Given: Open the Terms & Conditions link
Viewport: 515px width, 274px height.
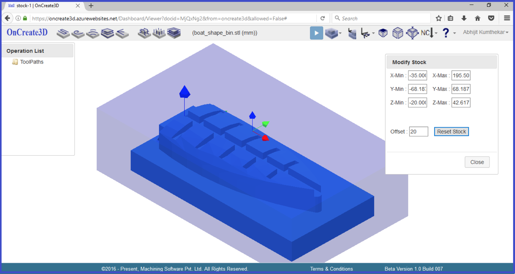Looking at the screenshot, I should [331, 269].
